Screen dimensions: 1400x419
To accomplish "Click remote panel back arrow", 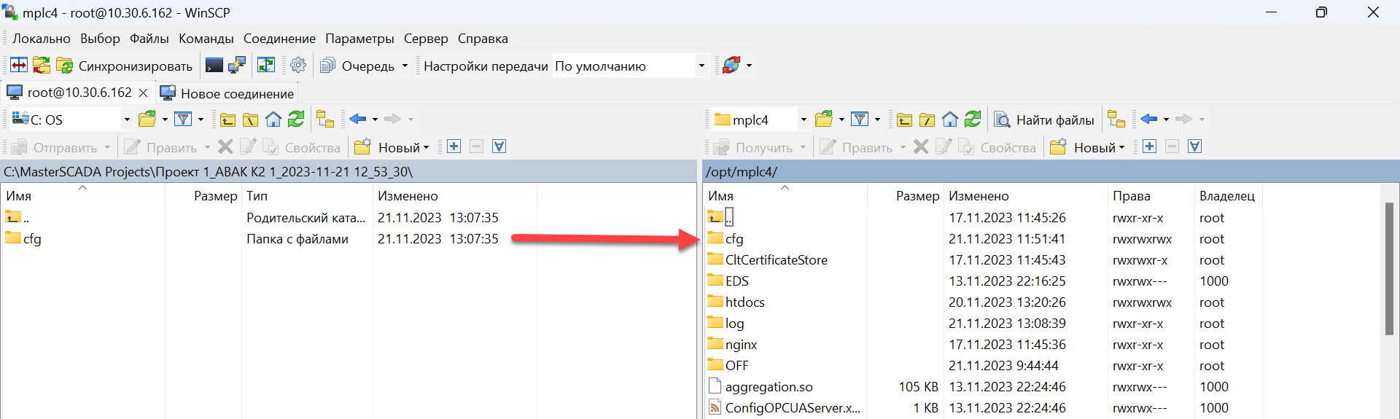I will (1149, 119).
